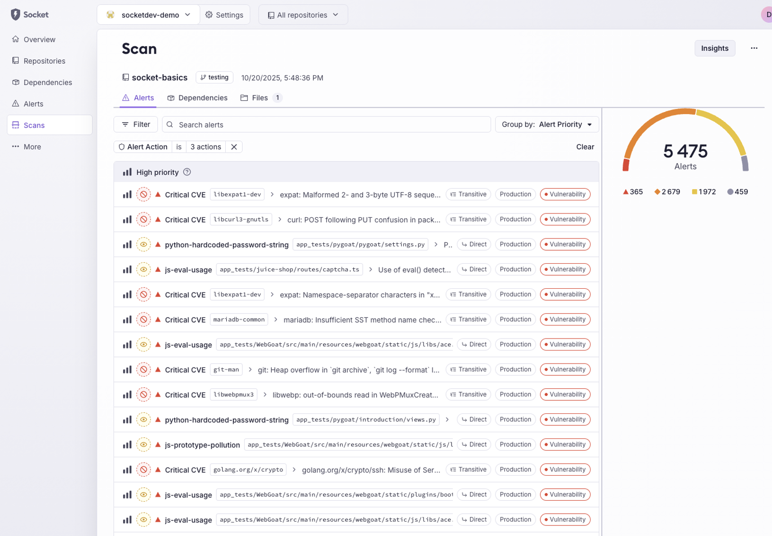Click the monitor eye icon in the plugins/boot row

point(143,495)
